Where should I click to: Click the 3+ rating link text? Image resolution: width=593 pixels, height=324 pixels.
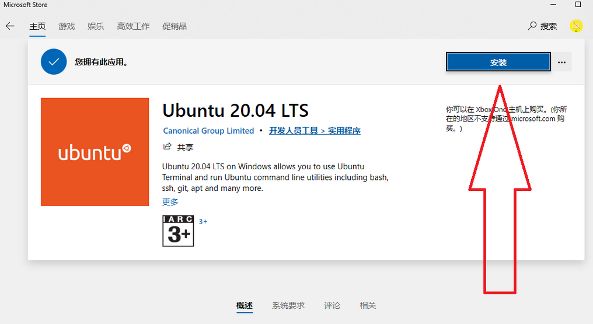(x=203, y=221)
